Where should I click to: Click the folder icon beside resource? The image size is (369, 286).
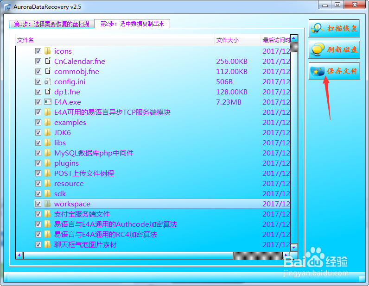click(48, 183)
